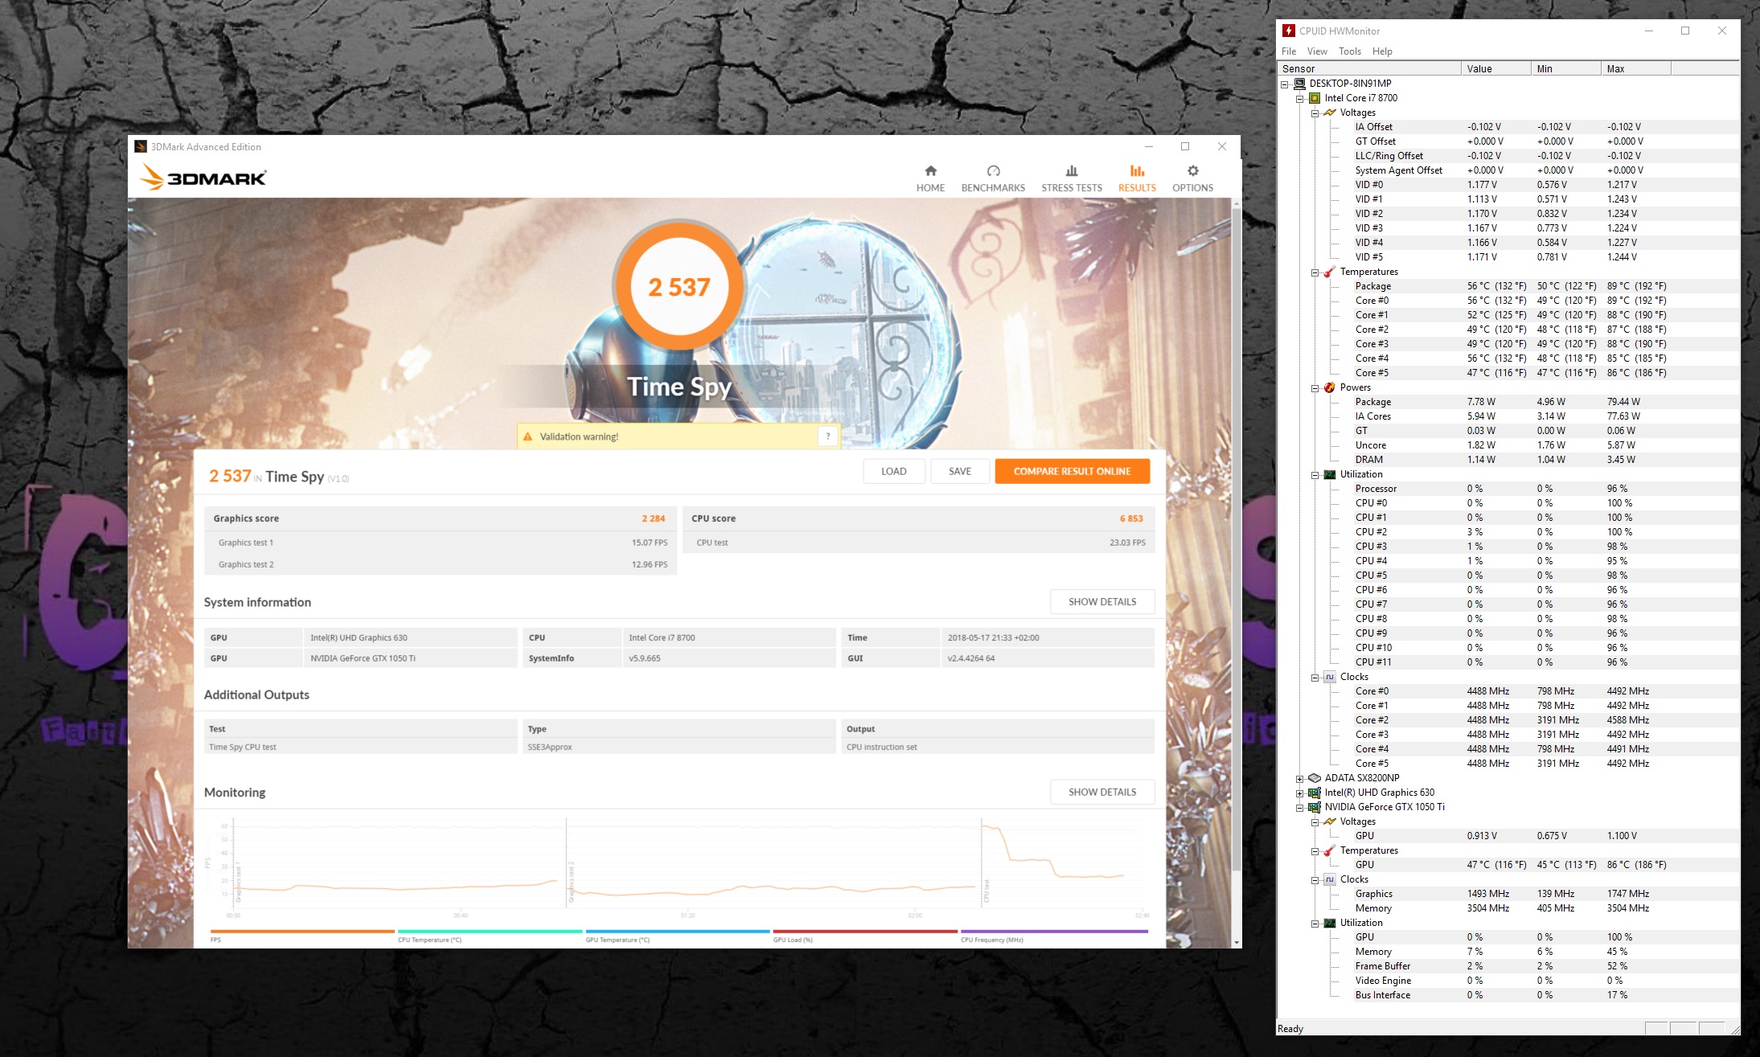Click the validation warning triangle icon

pyautogui.click(x=527, y=436)
